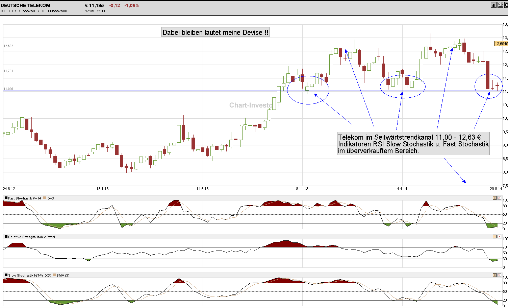Click the Chart-Investo watermark

251,105
